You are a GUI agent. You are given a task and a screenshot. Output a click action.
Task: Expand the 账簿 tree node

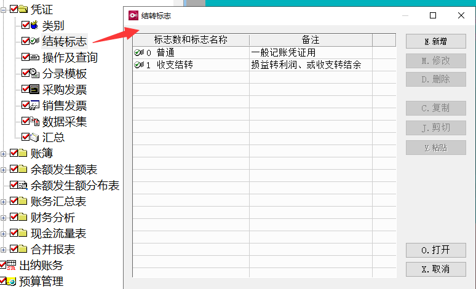tap(3, 154)
